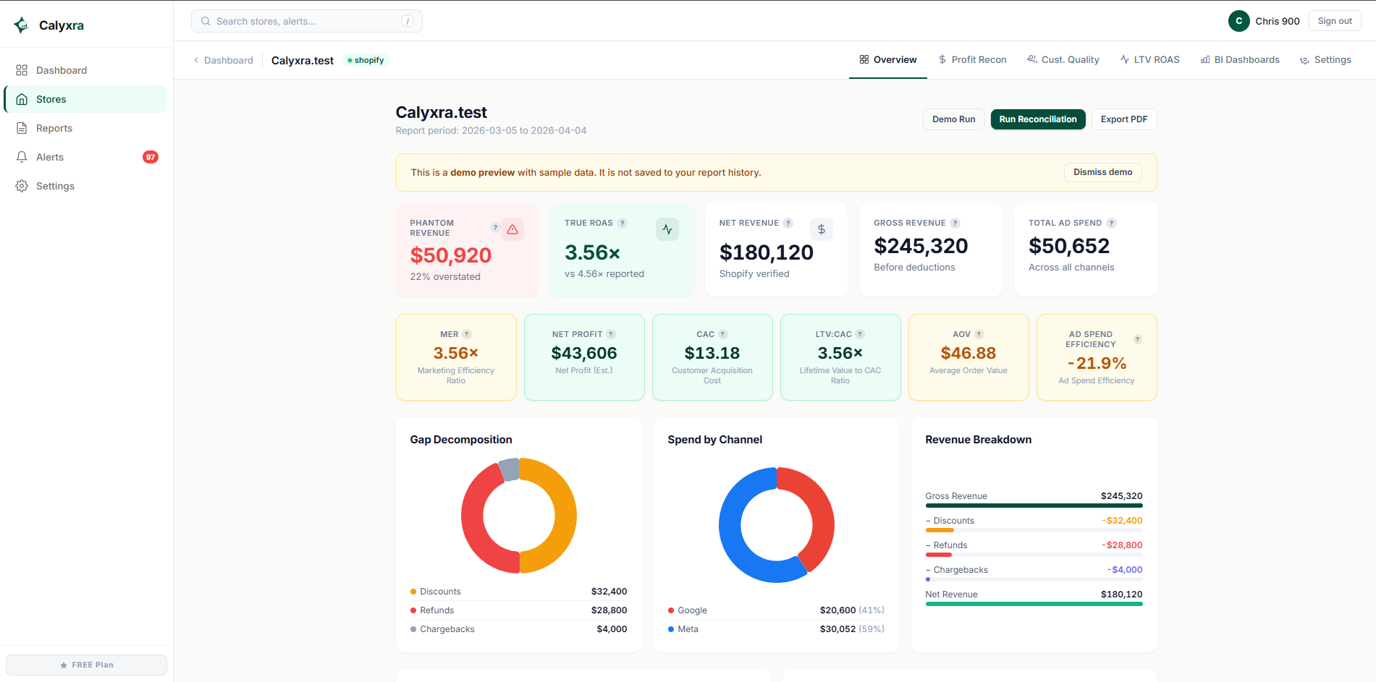Click the True ROAS pulse icon

pos(667,229)
